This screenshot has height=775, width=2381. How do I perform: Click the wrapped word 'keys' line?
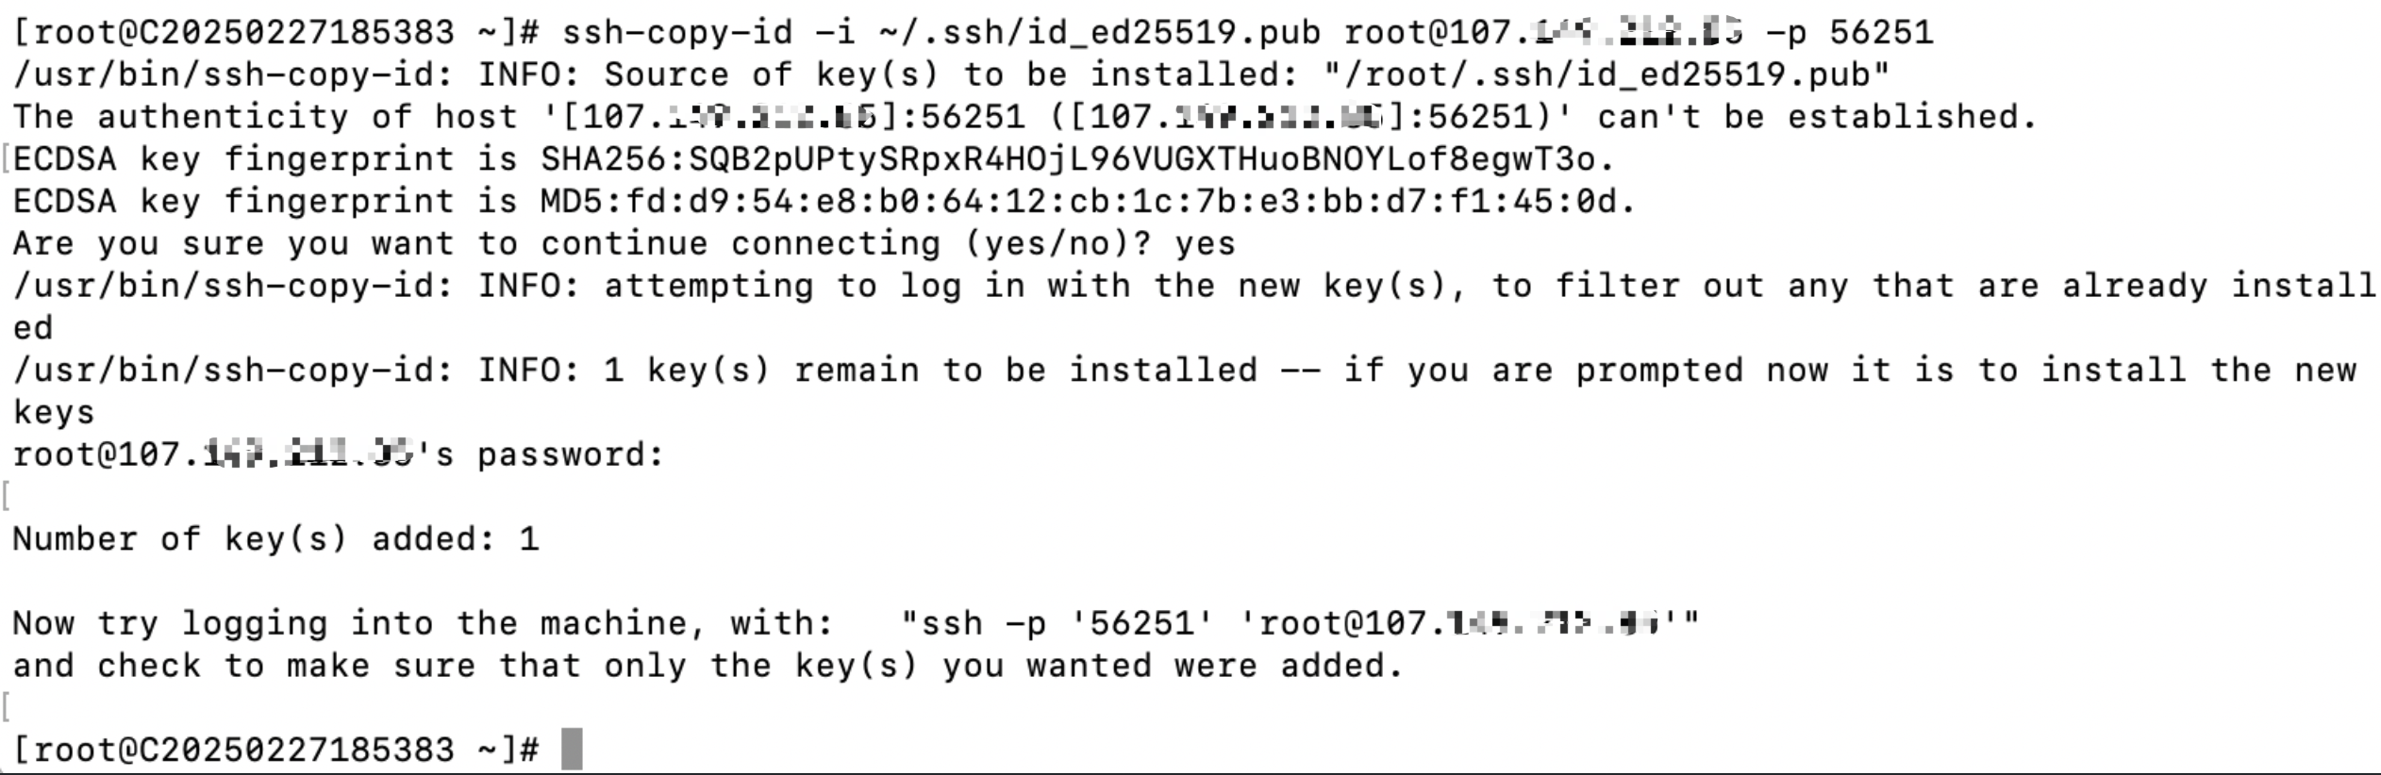[54, 413]
